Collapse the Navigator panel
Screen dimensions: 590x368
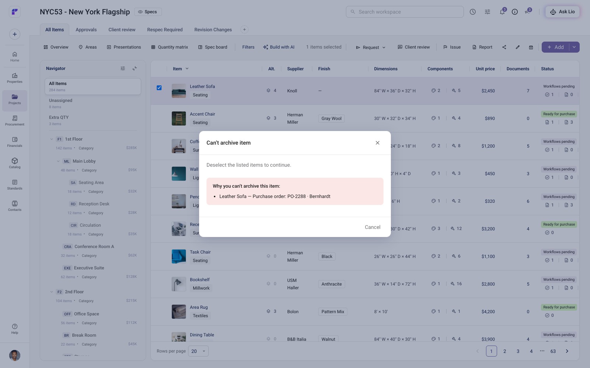[135, 68]
